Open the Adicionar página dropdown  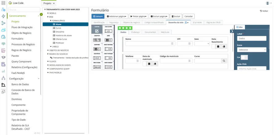[117, 16]
